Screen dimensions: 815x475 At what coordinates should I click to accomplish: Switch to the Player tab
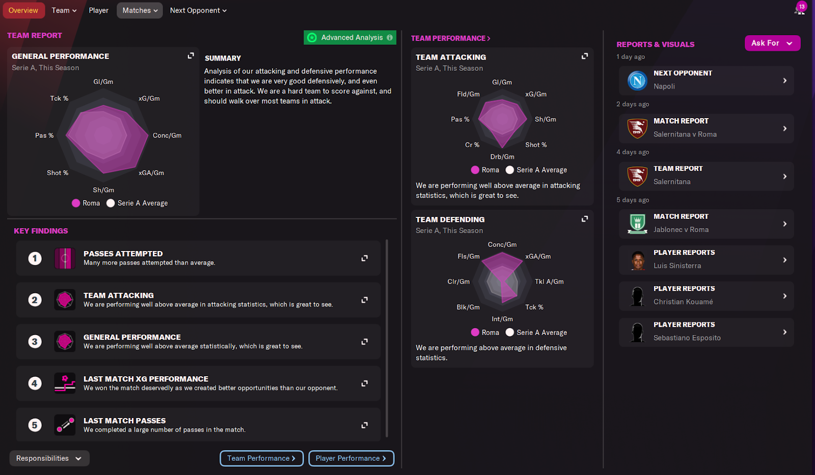[x=98, y=10]
